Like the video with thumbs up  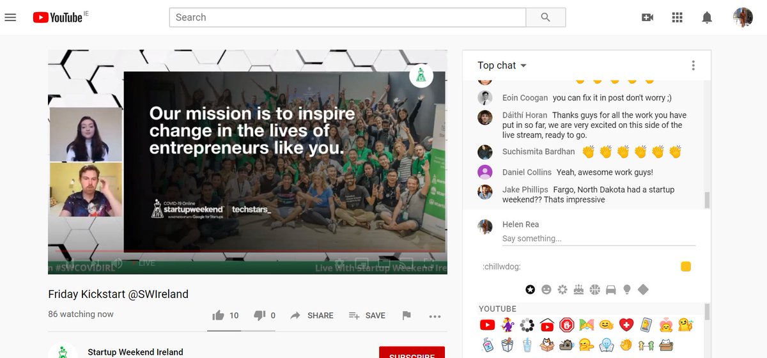[x=218, y=315]
